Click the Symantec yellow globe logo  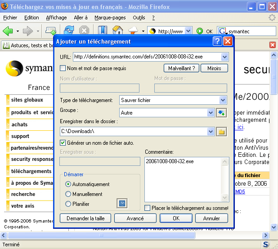pyautogui.click(x=14, y=68)
